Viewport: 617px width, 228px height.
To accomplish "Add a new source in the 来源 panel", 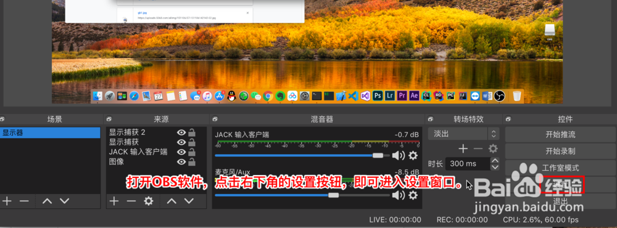I will pos(114,202).
